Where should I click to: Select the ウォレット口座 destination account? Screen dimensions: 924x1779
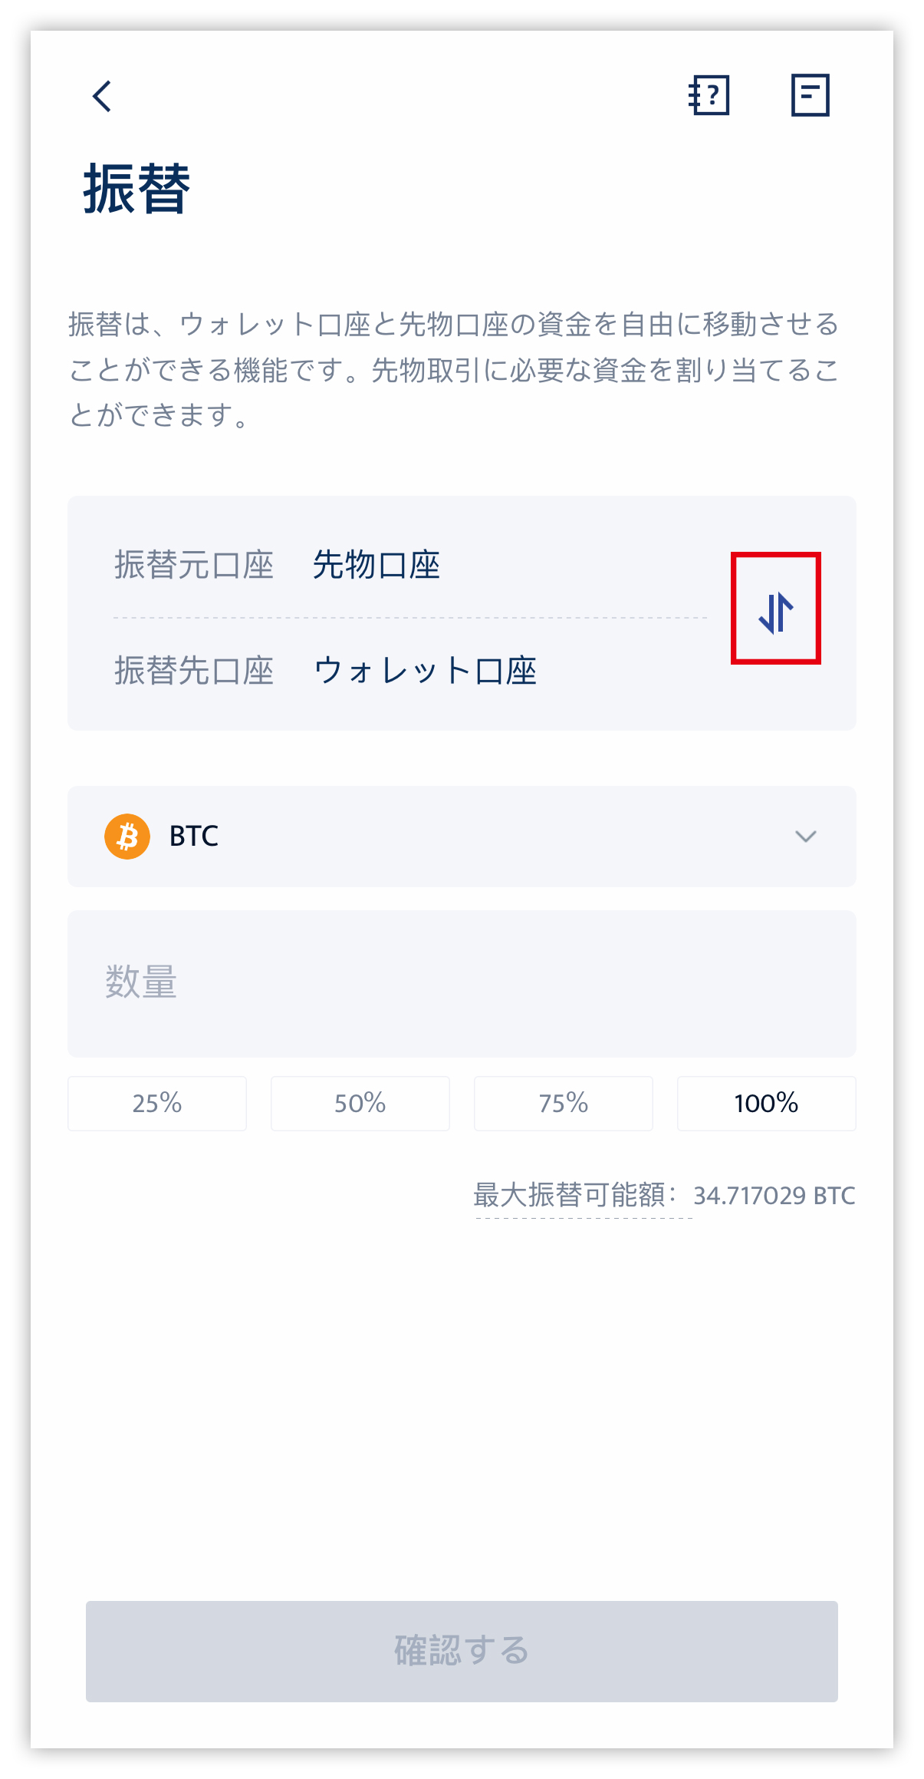pyautogui.click(x=426, y=670)
